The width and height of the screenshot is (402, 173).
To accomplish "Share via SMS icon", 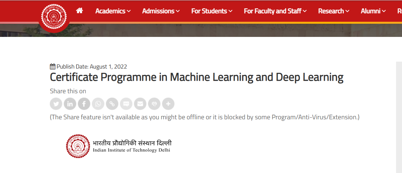I will pos(126,104).
